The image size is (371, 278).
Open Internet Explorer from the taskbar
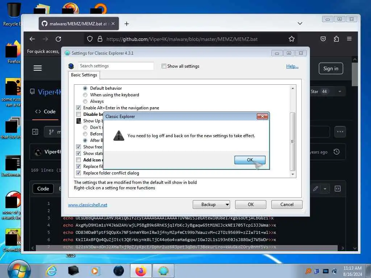(51, 271)
